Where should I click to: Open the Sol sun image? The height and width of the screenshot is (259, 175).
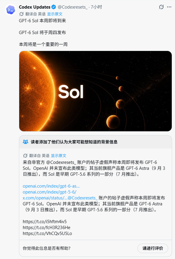click(x=95, y=91)
